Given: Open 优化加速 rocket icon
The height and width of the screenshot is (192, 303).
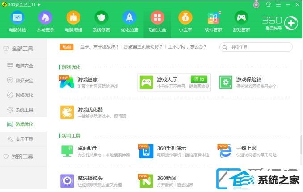Looking at the screenshot, I should coord(130,17).
